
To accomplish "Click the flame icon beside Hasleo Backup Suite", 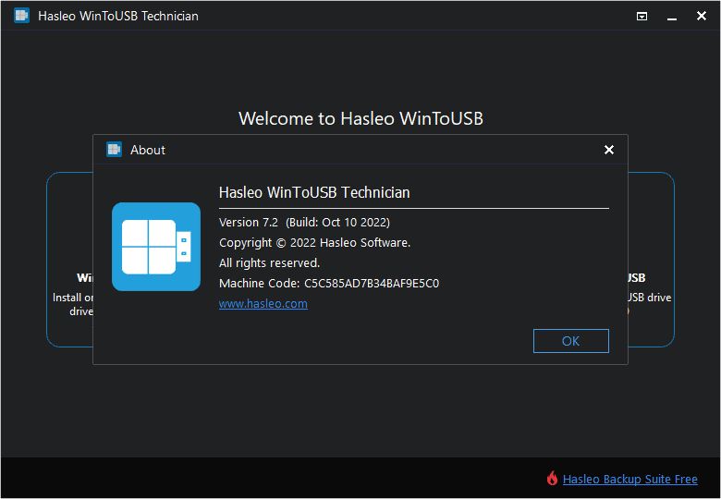I will [x=552, y=479].
